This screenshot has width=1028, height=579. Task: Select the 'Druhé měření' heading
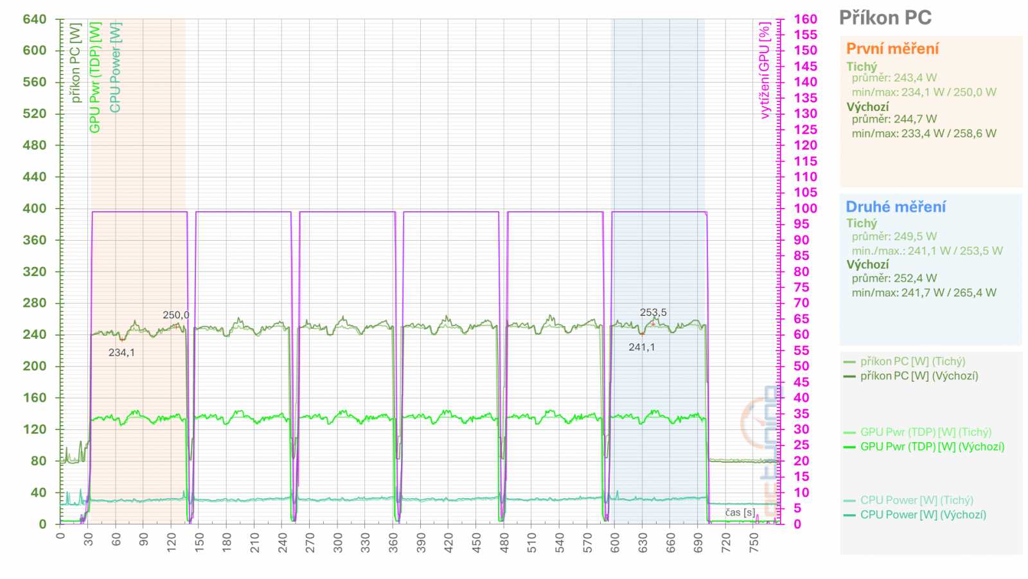(896, 207)
